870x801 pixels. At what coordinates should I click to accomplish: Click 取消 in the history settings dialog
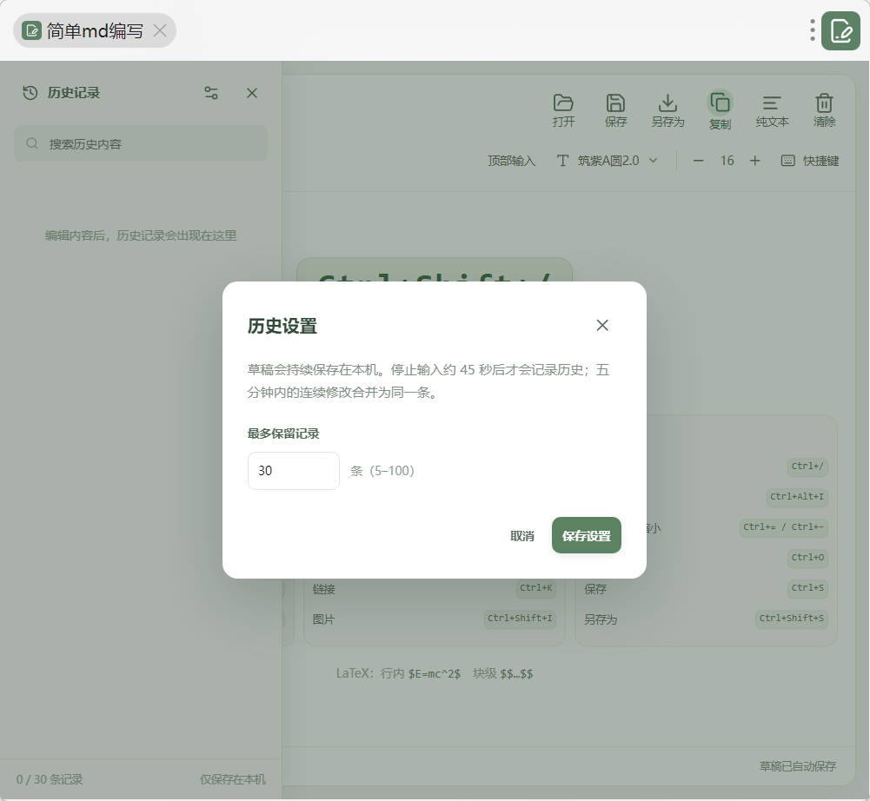522,536
